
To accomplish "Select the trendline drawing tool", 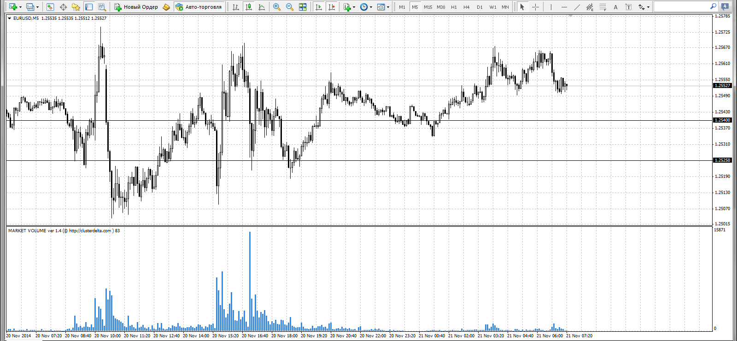I will [x=577, y=7].
